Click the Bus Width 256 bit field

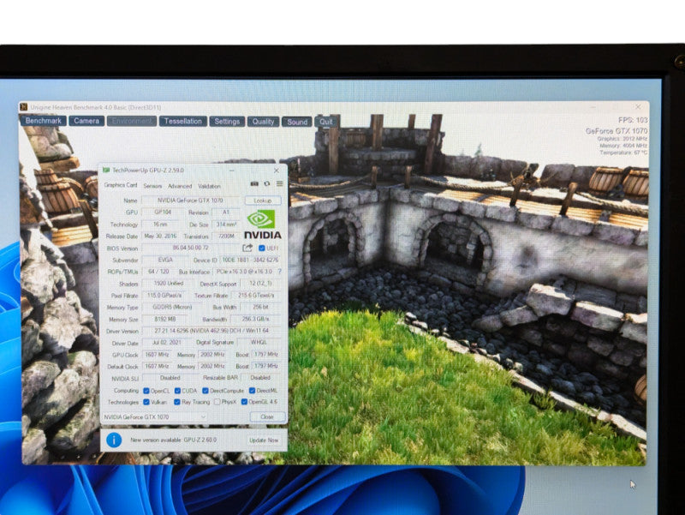(261, 307)
